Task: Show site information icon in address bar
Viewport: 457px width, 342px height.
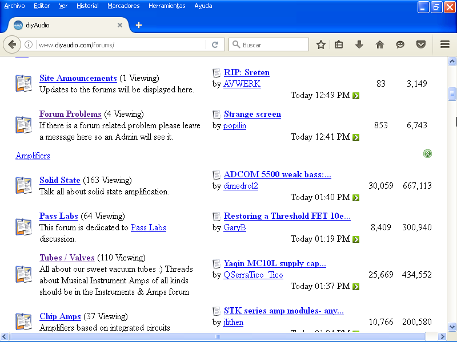Action: click(x=28, y=45)
